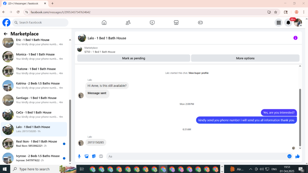Screen dimensions: 308x173
Task: Open the Real Ikon 1 Bed 1 Bath House chat
Action: pyautogui.click(x=34, y=144)
